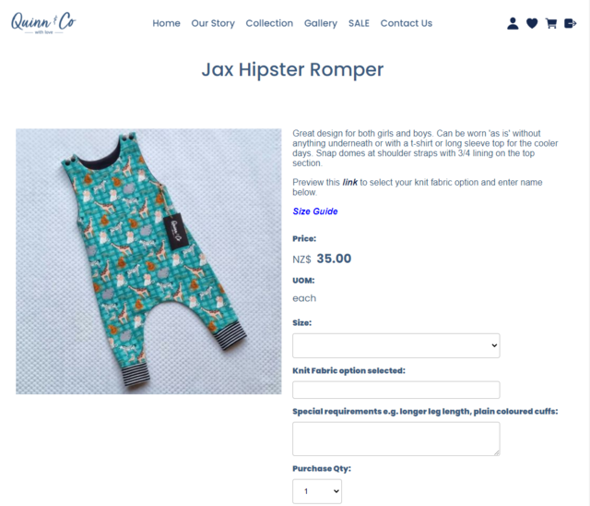Screen dimensions: 590x506
Task: Open the wishlist heart icon
Action: (x=532, y=23)
